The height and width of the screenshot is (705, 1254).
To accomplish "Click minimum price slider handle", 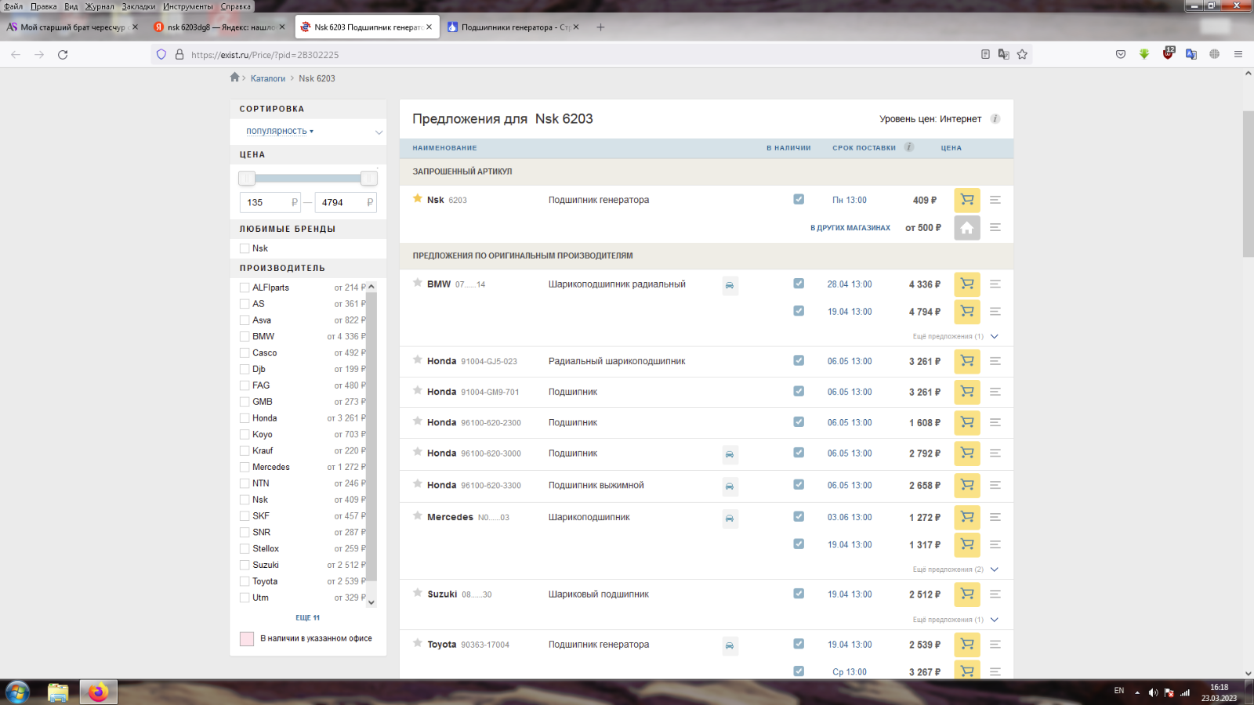I will click(247, 179).
